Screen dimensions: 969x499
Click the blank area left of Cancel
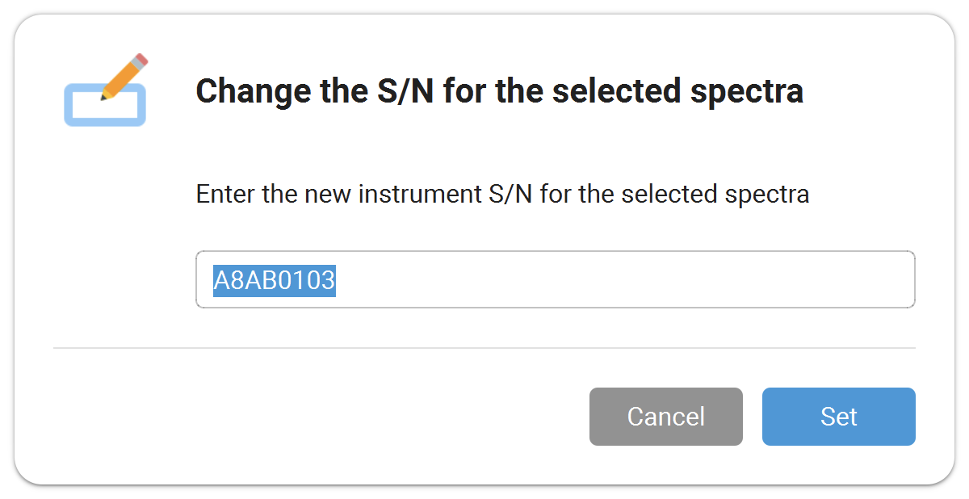(323, 417)
